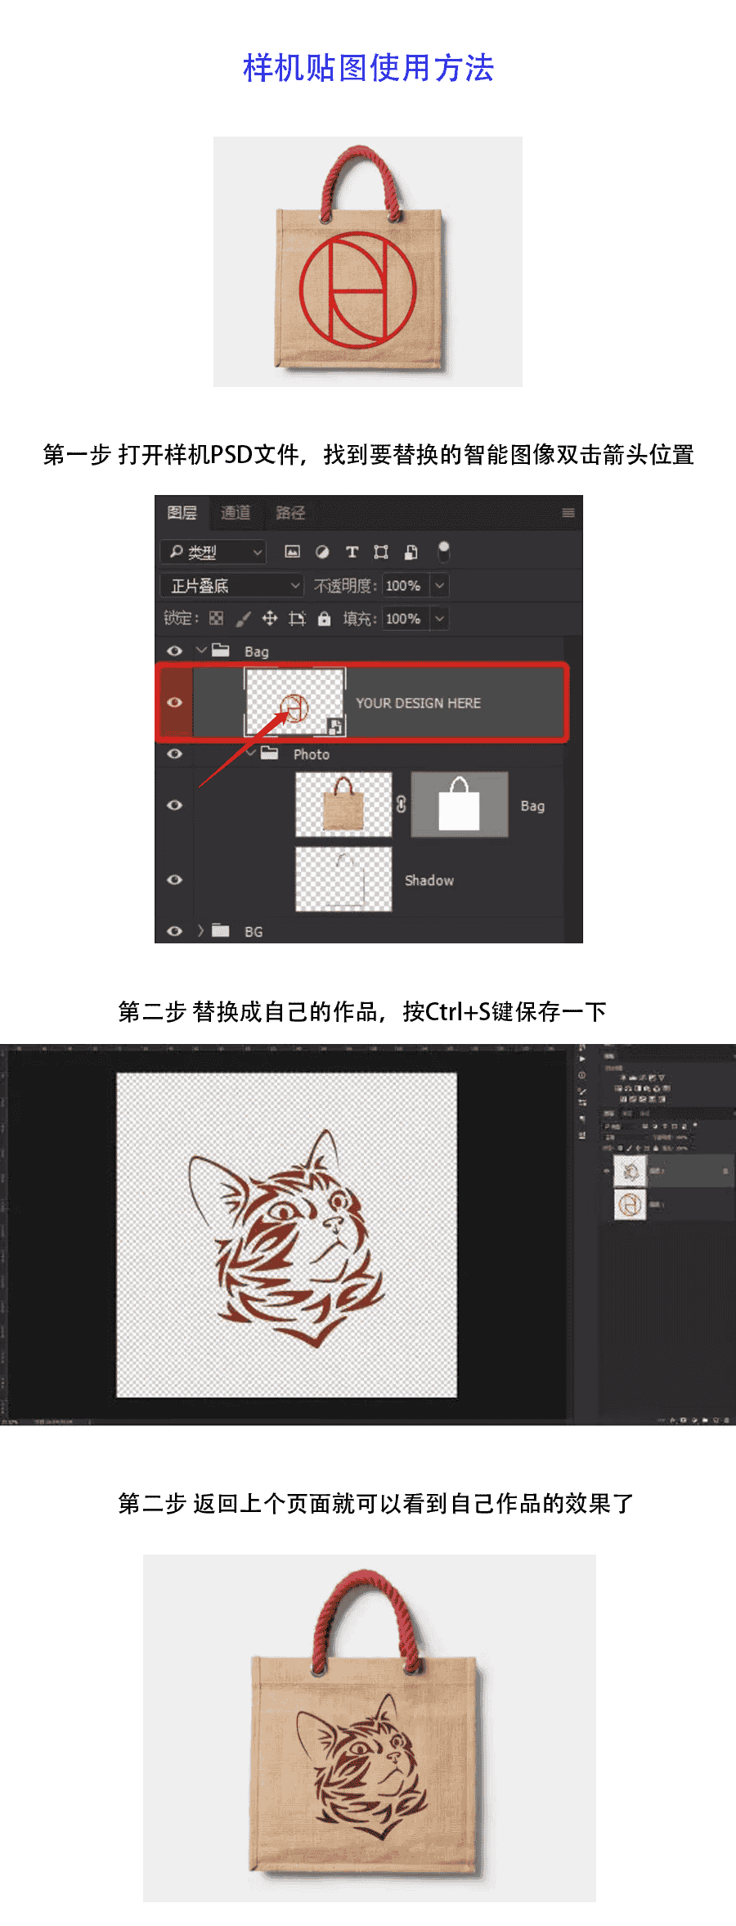Select the Bag layer's white mask thumbnail
Viewport: 736px width, 1926px height.
point(460,804)
